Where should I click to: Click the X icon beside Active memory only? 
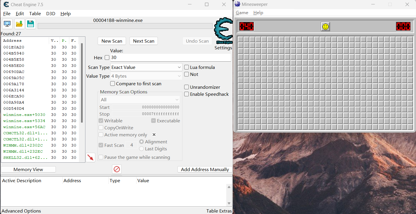(x=154, y=135)
